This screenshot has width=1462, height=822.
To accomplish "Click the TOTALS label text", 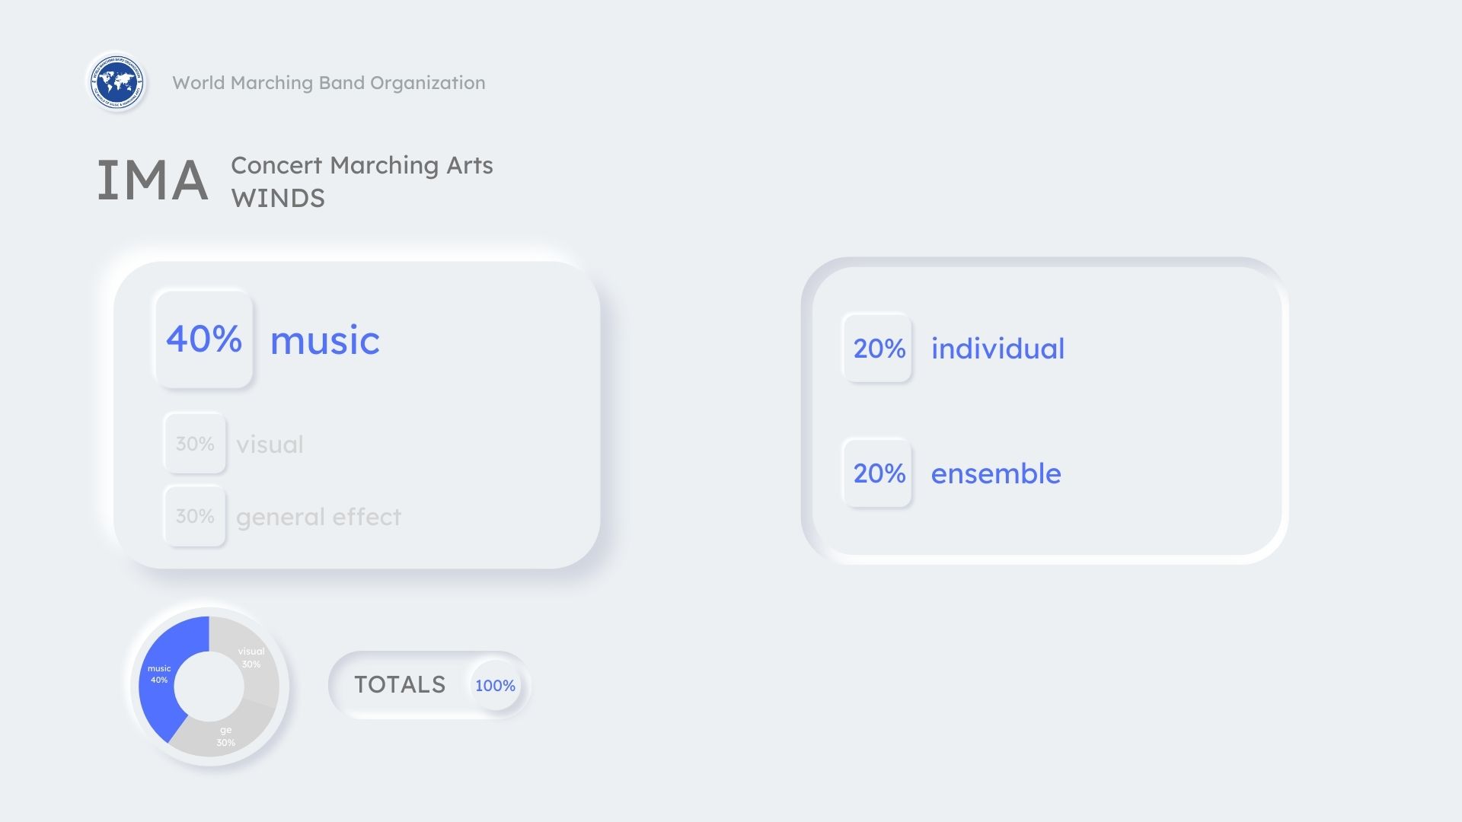I will 400,685.
